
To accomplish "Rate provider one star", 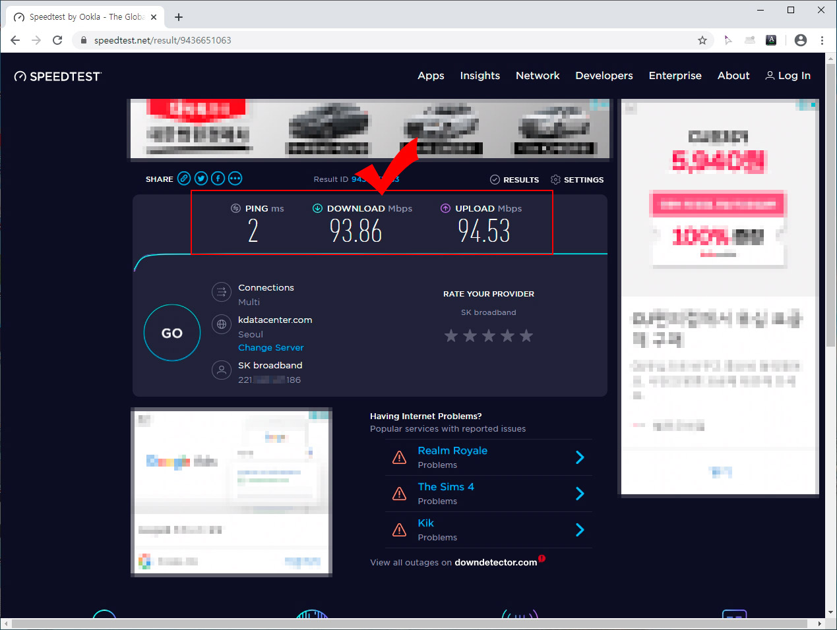I will (x=451, y=336).
